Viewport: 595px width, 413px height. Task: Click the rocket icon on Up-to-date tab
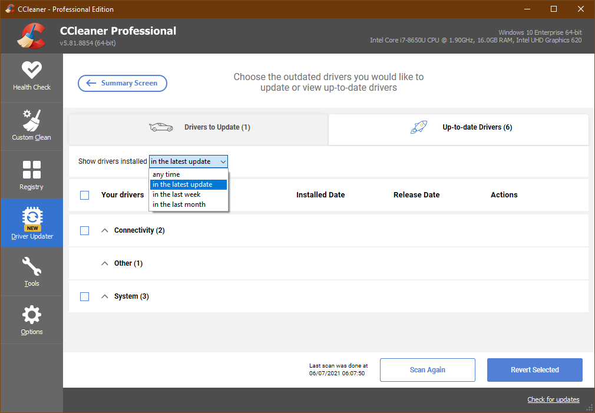click(x=419, y=127)
